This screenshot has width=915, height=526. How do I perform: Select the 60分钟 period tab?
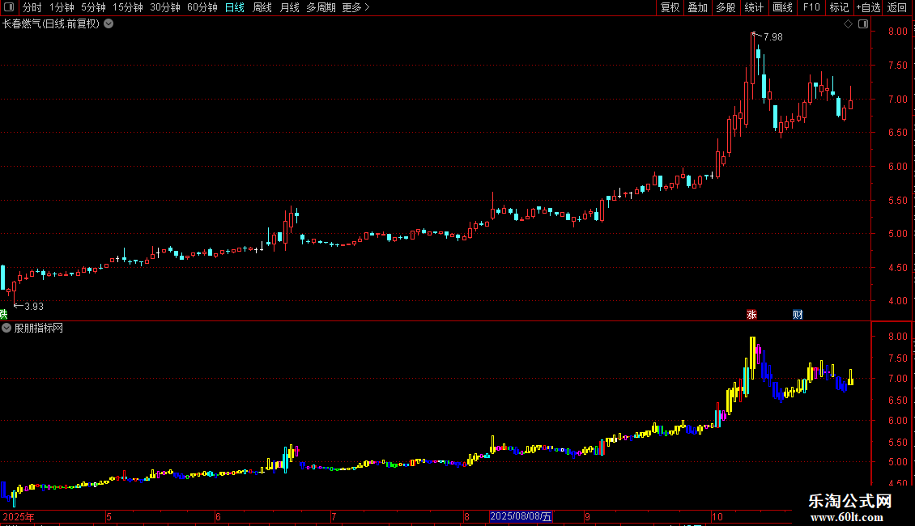(x=202, y=7)
